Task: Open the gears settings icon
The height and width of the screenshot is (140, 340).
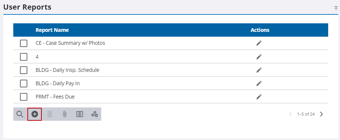Action: [95, 114]
